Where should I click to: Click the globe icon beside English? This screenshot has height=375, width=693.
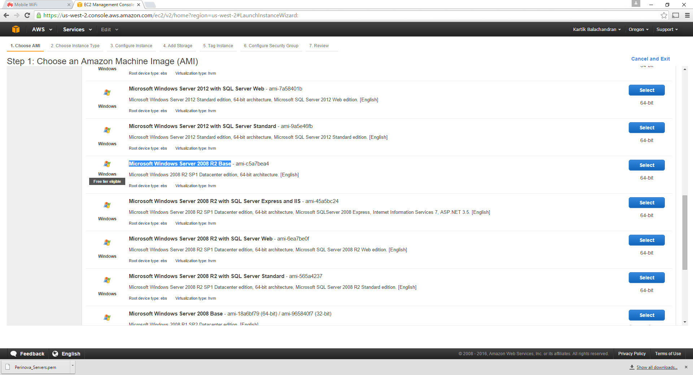point(55,354)
